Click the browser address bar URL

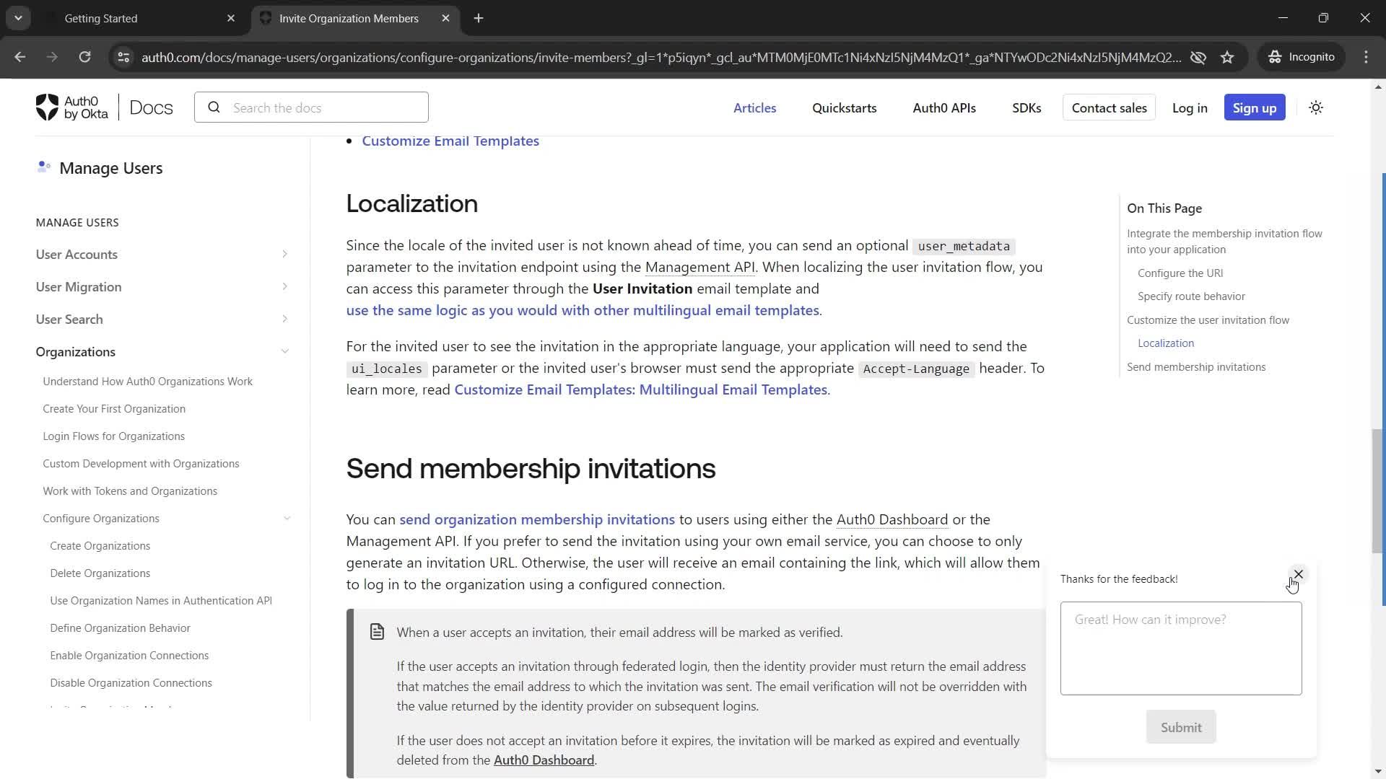click(661, 57)
